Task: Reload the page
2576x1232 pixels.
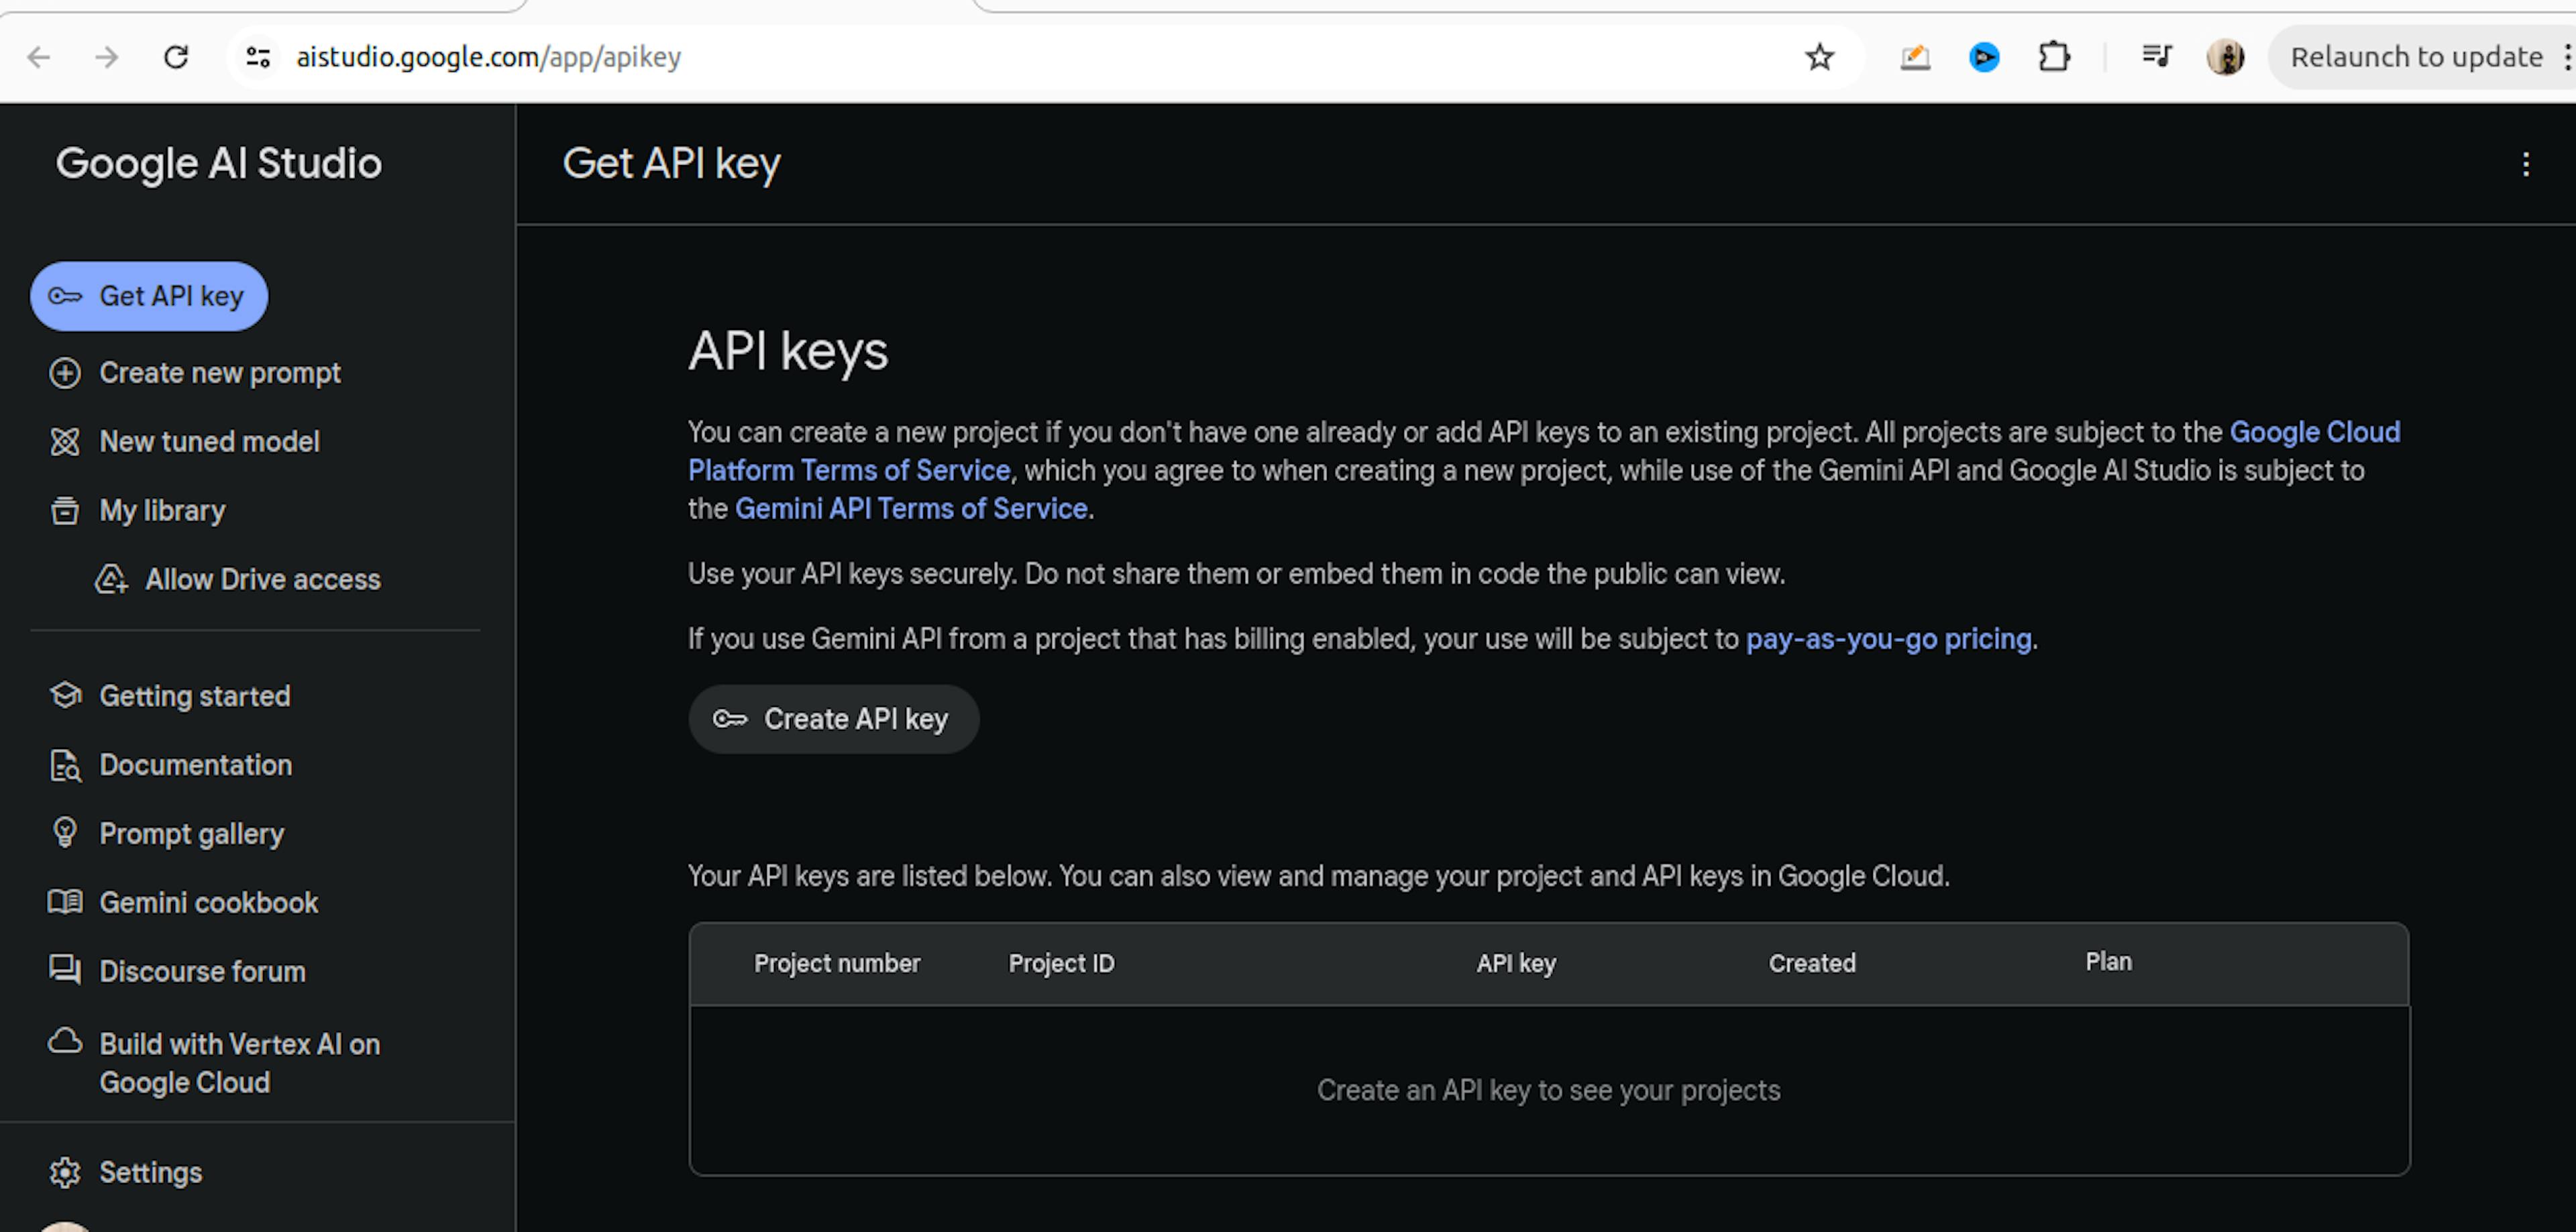Action: [x=176, y=57]
